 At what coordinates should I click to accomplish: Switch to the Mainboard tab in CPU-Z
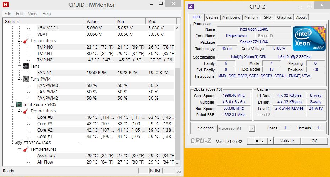pyautogui.click(x=231, y=17)
